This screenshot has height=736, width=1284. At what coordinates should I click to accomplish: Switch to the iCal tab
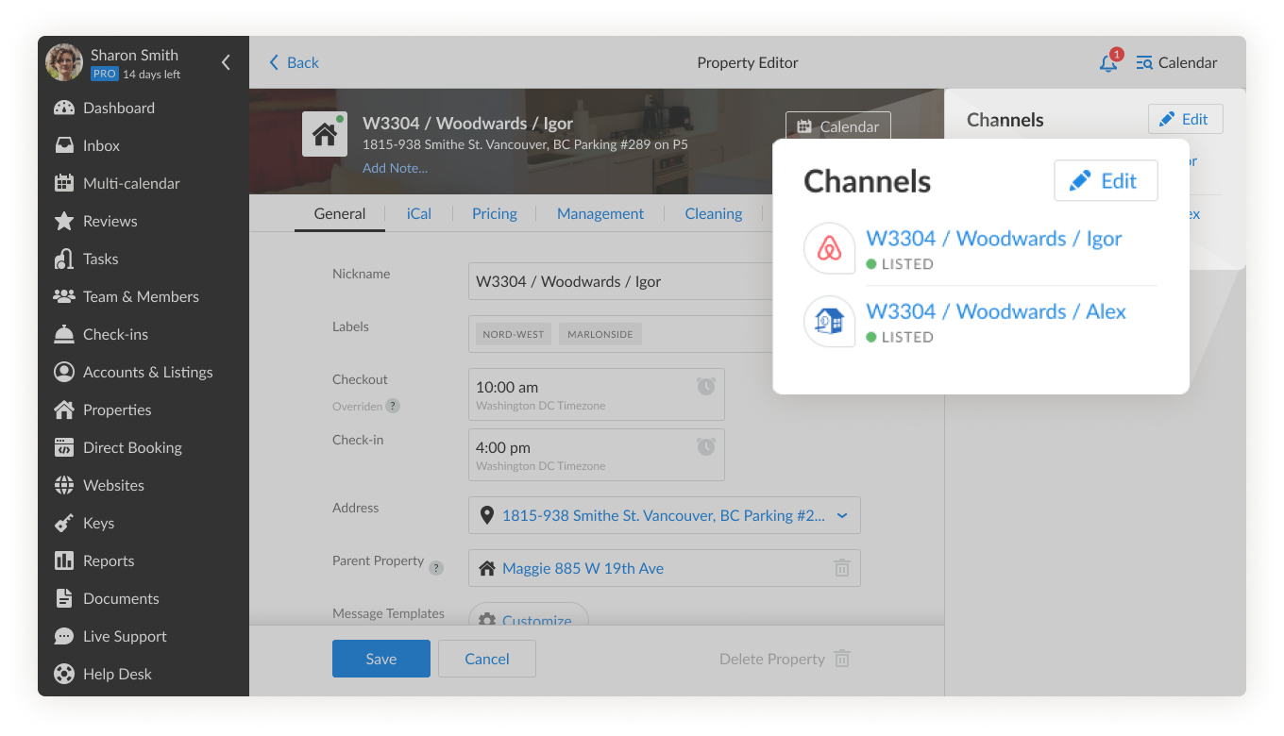point(419,213)
